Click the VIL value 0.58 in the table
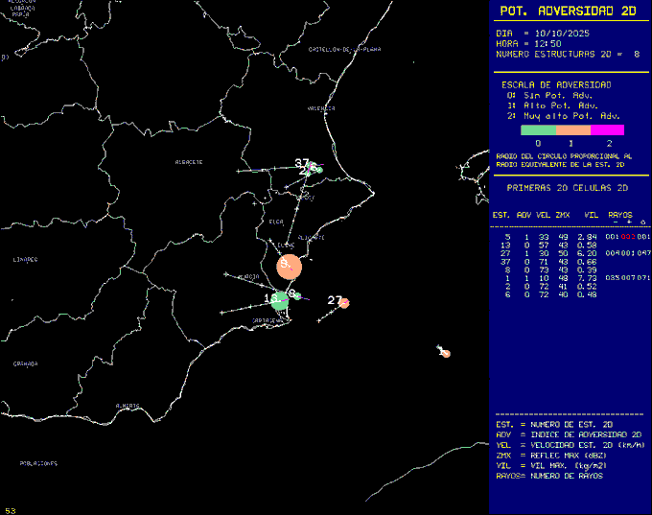This screenshot has height=515, width=652. coord(587,245)
